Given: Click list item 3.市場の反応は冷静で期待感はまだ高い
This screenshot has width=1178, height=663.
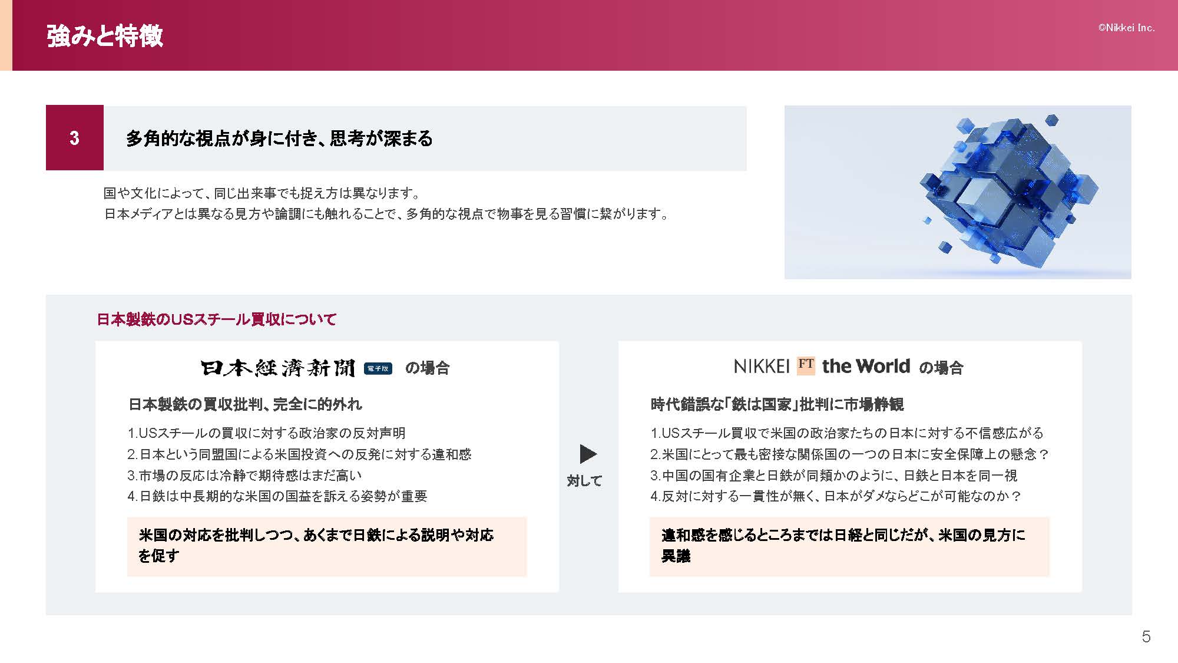Looking at the screenshot, I should tap(244, 475).
